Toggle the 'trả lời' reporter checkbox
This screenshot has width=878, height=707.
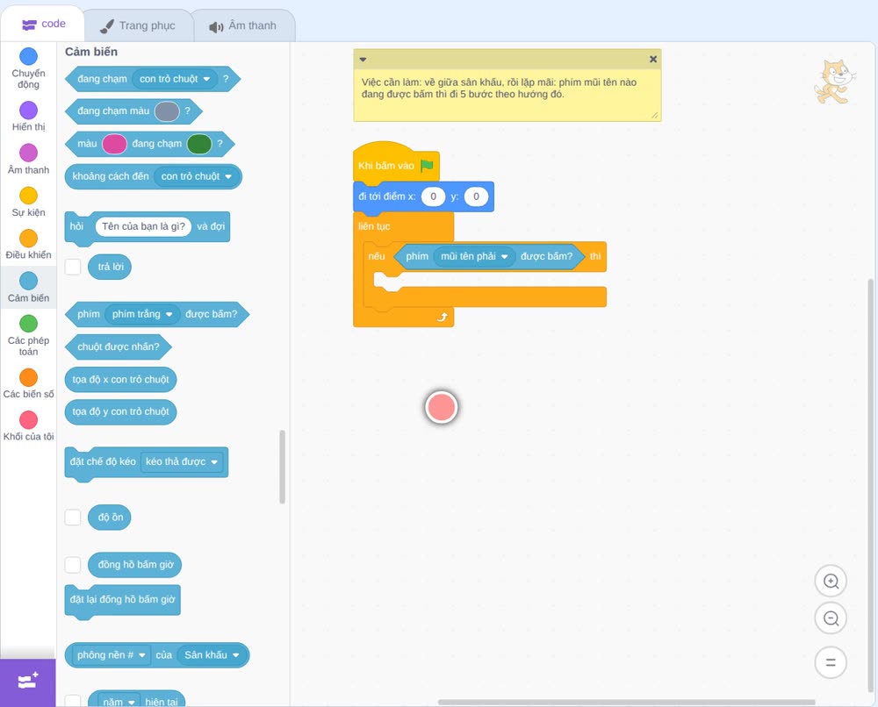click(x=73, y=267)
